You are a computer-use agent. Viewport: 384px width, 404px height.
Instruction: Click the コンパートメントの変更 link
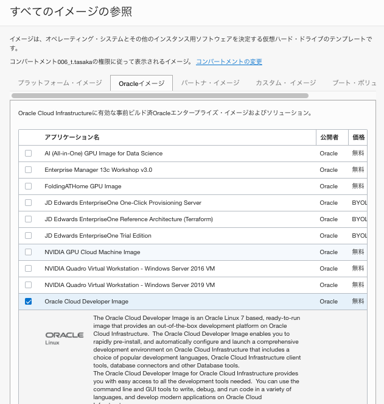(229, 62)
